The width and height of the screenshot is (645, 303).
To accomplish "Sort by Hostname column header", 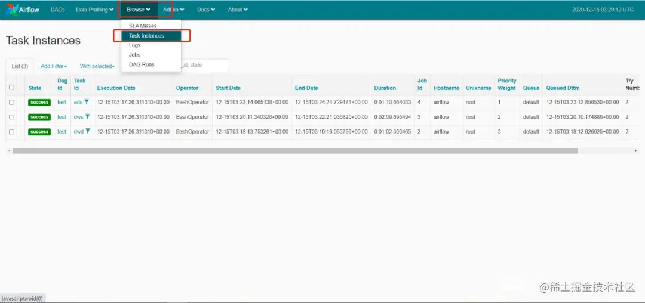I will [x=446, y=88].
